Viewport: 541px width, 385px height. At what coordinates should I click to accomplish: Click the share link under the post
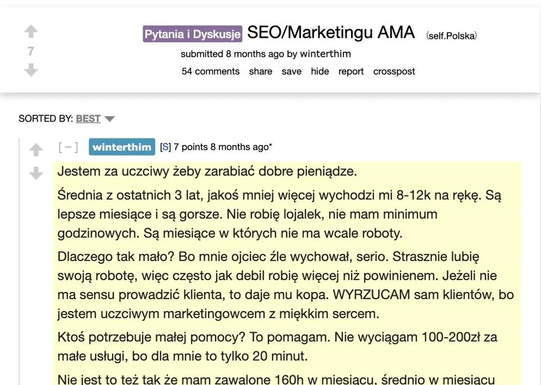click(x=261, y=71)
